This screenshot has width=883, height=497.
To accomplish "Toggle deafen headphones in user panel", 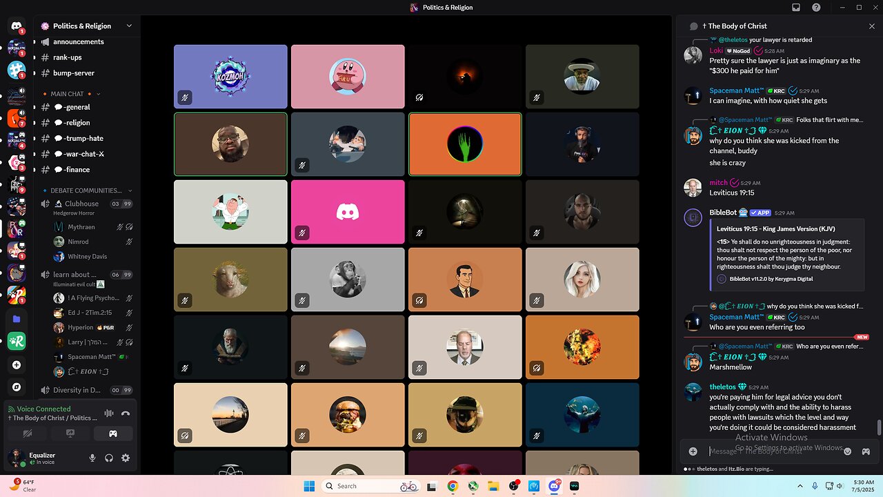I will (x=109, y=458).
